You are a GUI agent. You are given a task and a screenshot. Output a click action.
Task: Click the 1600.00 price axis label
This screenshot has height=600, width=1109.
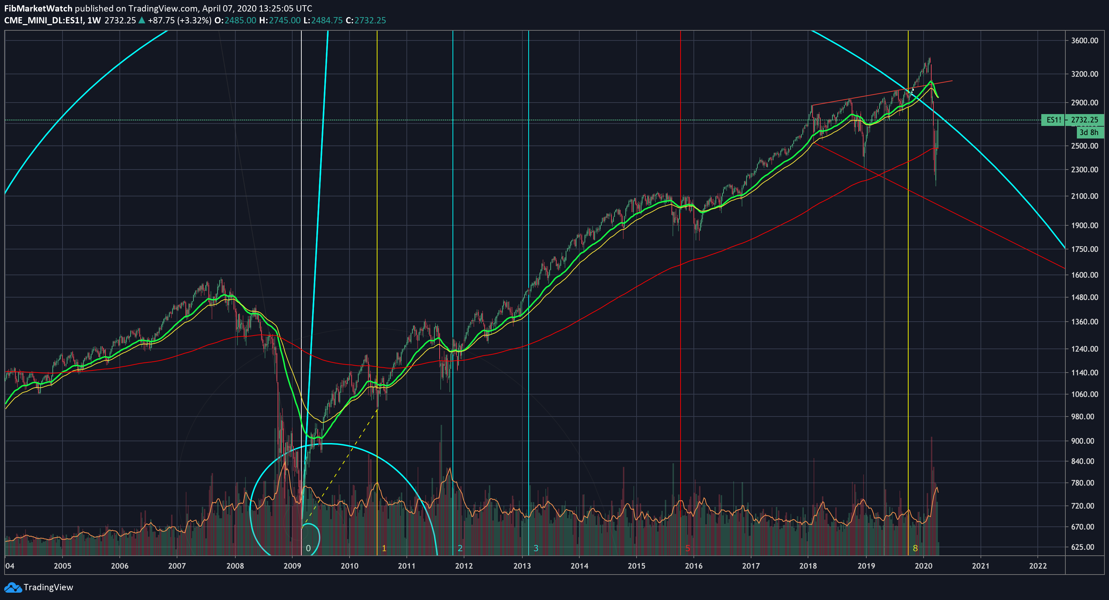click(x=1085, y=275)
